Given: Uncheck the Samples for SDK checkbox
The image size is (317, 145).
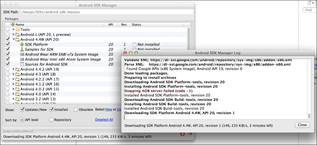Looking at the screenshot, I should click(x=8, y=49).
